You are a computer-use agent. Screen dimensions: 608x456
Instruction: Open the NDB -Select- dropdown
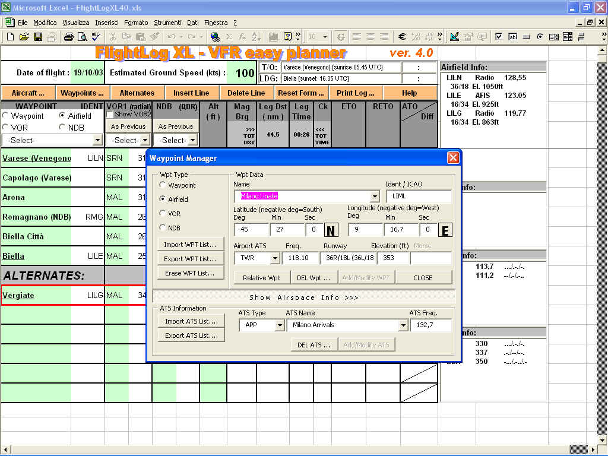tap(192, 140)
